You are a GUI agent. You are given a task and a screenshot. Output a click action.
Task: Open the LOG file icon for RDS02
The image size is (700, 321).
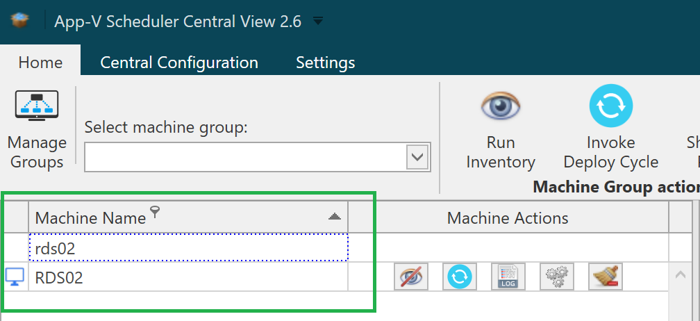pos(508,277)
